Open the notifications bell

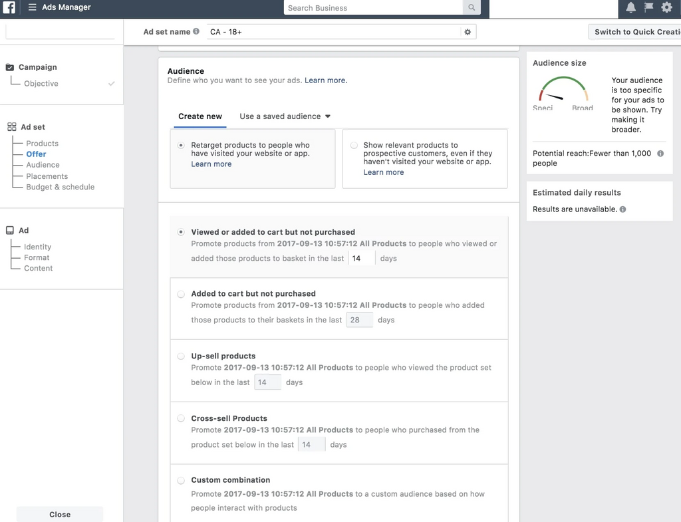[x=630, y=8]
